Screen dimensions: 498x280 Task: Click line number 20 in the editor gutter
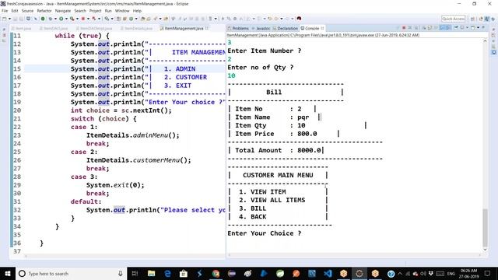[17, 110]
